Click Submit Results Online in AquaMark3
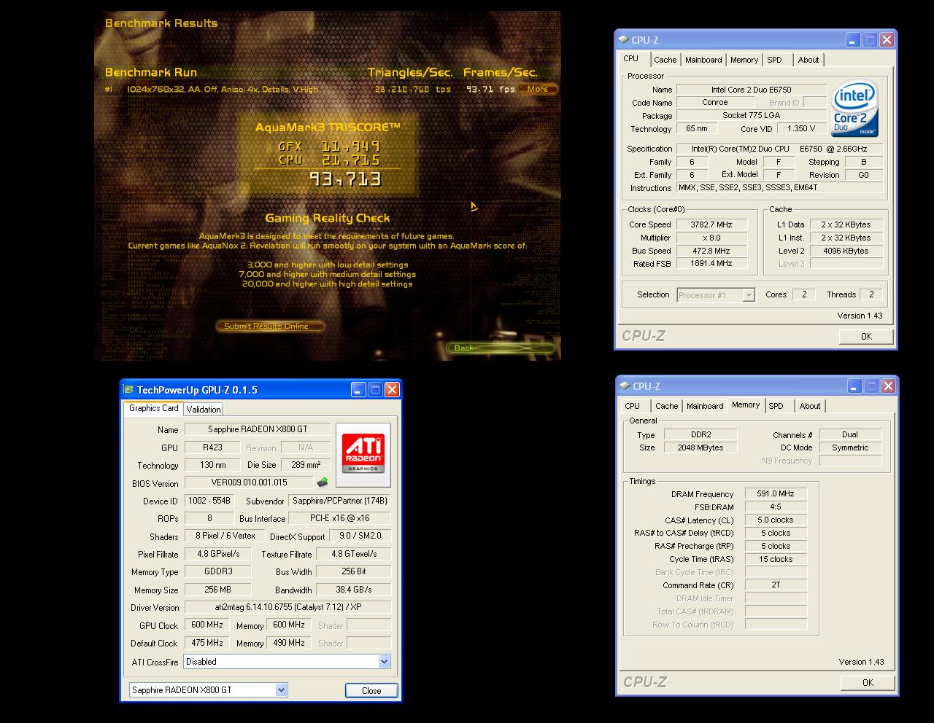 tap(269, 326)
